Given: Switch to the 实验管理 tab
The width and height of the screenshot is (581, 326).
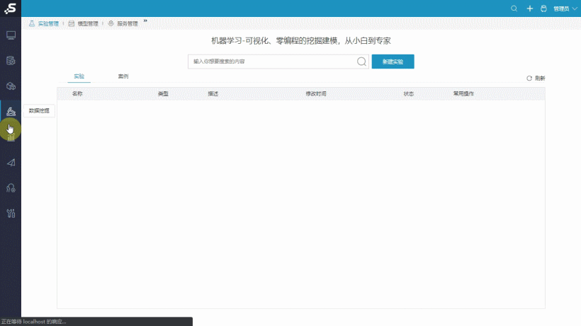Looking at the screenshot, I should [x=44, y=23].
